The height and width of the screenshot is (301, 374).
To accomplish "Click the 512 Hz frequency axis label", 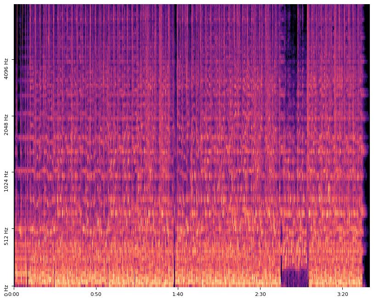I will click(6, 236).
